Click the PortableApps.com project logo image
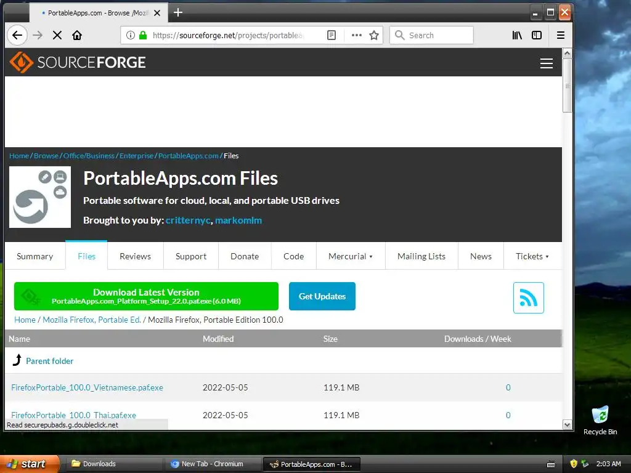Image resolution: width=631 pixels, height=473 pixels. (x=40, y=197)
